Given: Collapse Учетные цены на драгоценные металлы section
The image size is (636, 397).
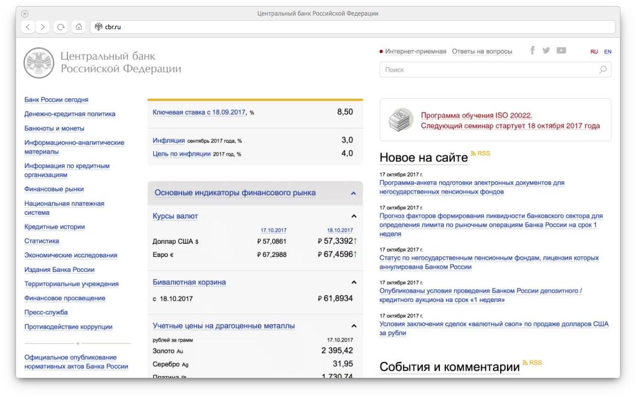Looking at the screenshot, I should pos(354,326).
